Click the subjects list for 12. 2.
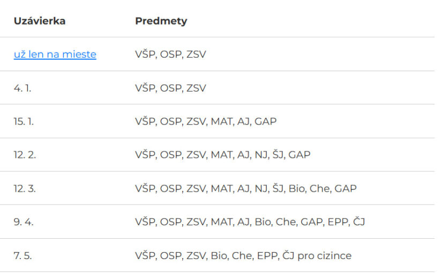This screenshot has height=273, width=442. point(222,155)
